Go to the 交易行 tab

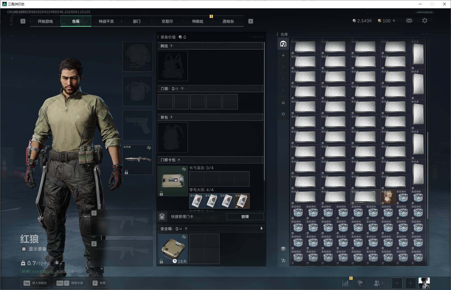(167, 21)
